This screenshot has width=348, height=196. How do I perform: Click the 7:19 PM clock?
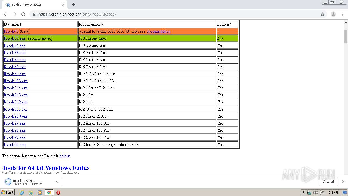[334, 192]
